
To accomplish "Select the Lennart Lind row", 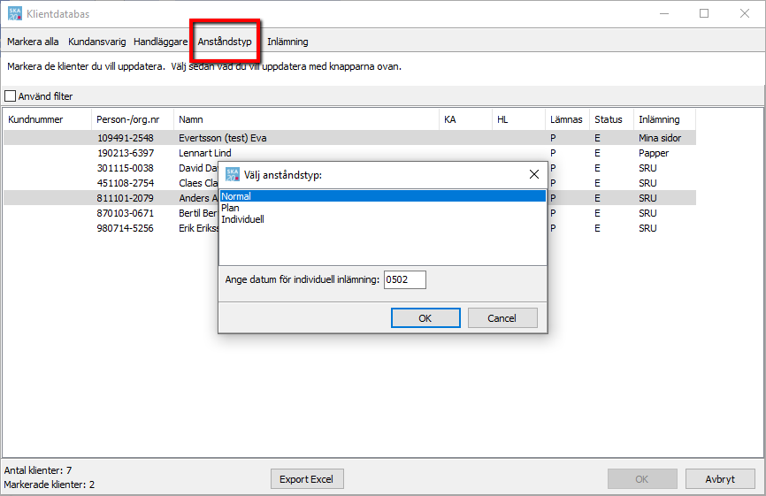I will (x=349, y=153).
